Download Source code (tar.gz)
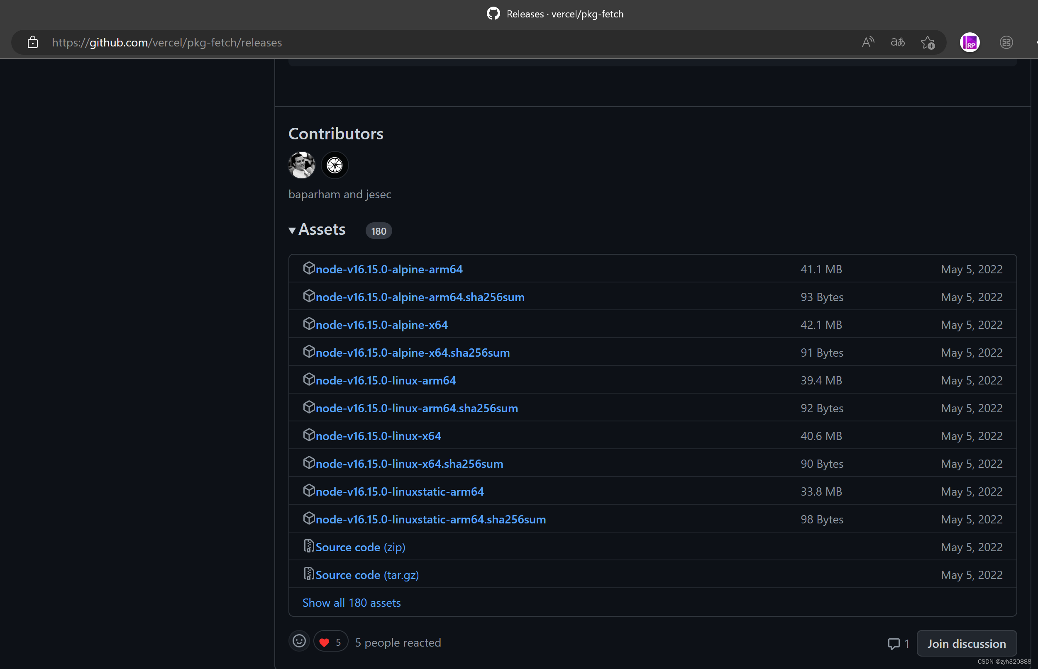1038x669 pixels. pos(367,575)
